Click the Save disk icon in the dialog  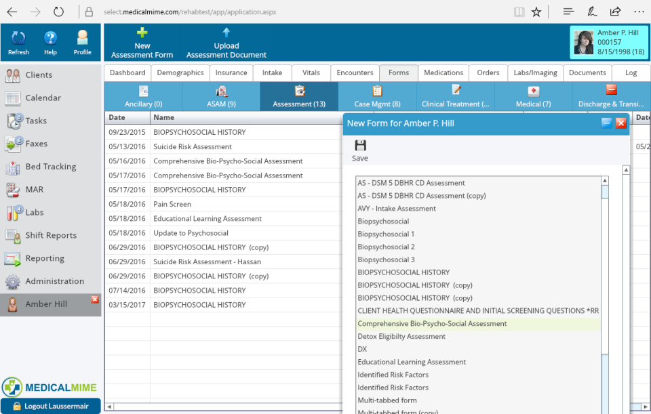[359, 146]
